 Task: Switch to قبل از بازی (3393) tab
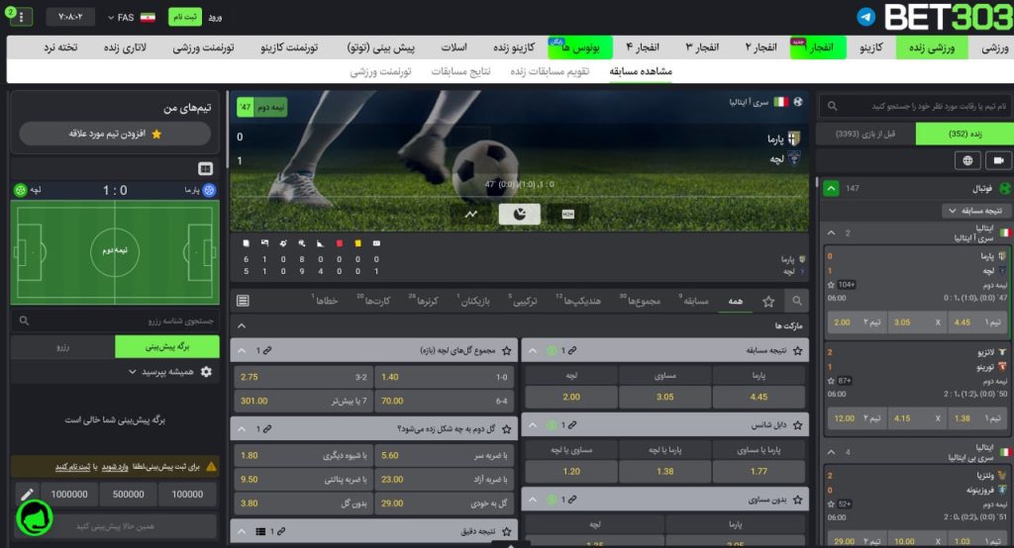click(x=865, y=134)
